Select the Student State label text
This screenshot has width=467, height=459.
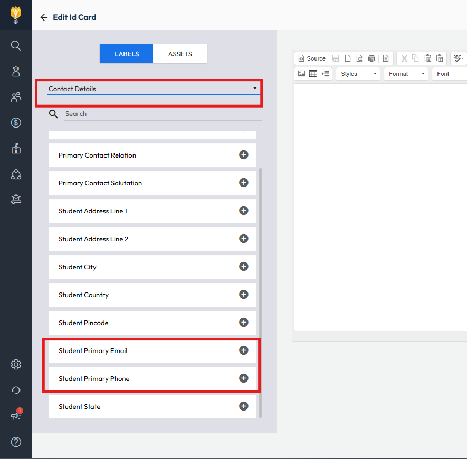point(79,407)
